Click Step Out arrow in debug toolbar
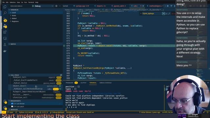This screenshot has height=118, width=210. pyautogui.click(x=175, y=6)
